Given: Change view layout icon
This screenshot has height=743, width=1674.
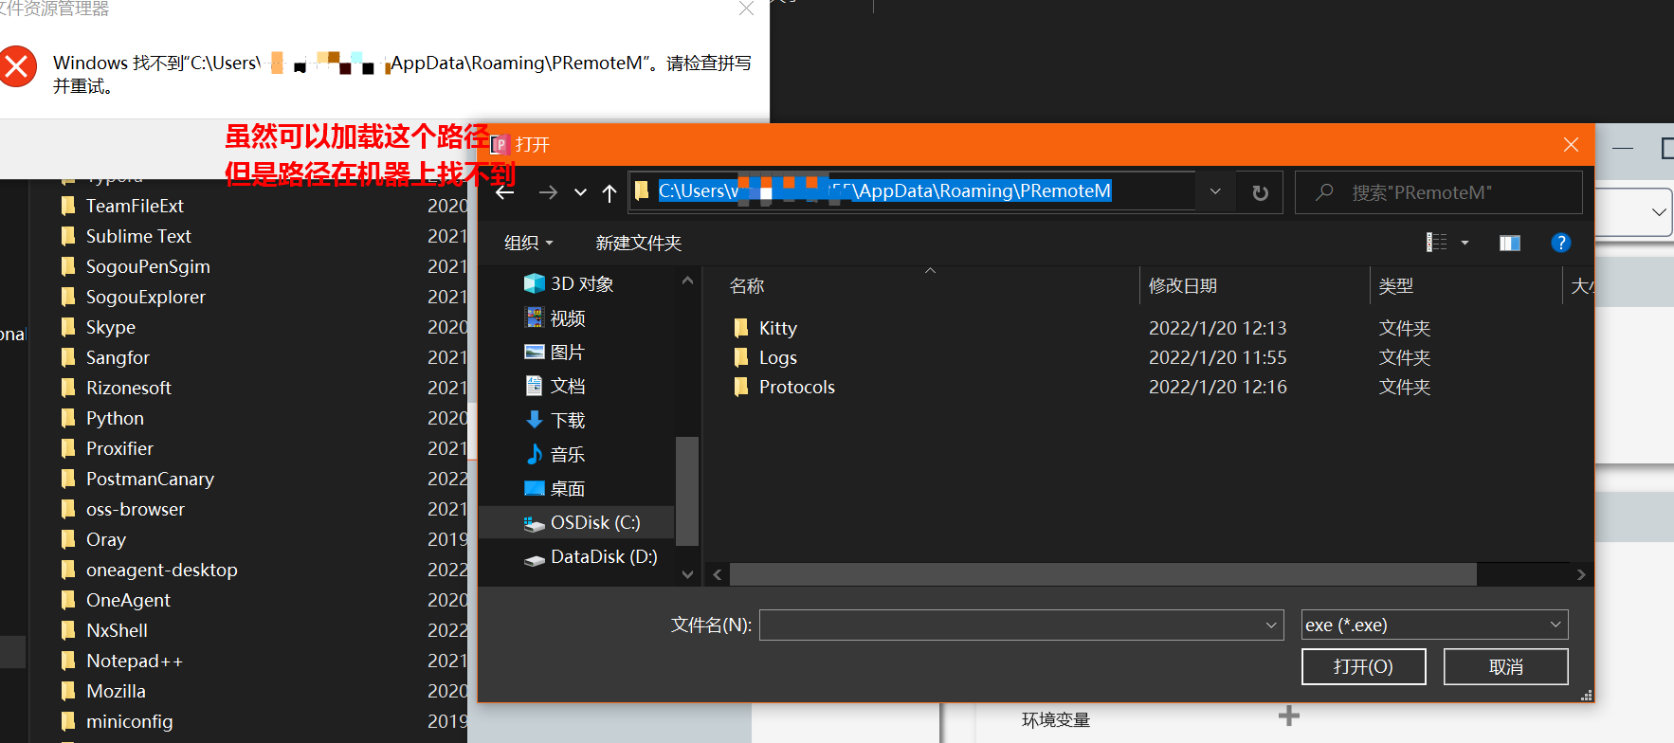Looking at the screenshot, I should 1437,243.
